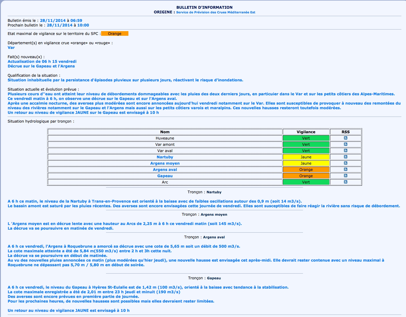Open the RSS feed for Nartuby
Viewport: 406px width, 317px height.
click(x=346, y=157)
